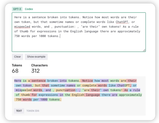
Task: Click the highlighted token 'approximately' in output
Action: tap(130, 95)
